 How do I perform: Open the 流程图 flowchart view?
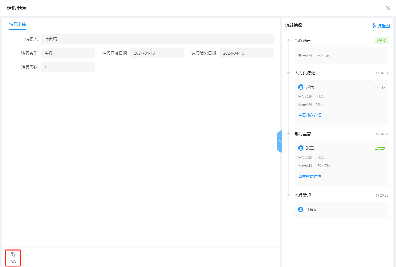[x=380, y=26]
